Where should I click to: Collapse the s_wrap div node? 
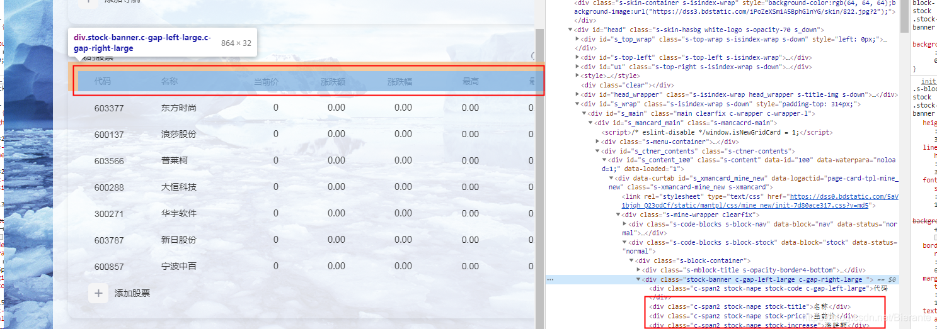[x=577, y=104]
